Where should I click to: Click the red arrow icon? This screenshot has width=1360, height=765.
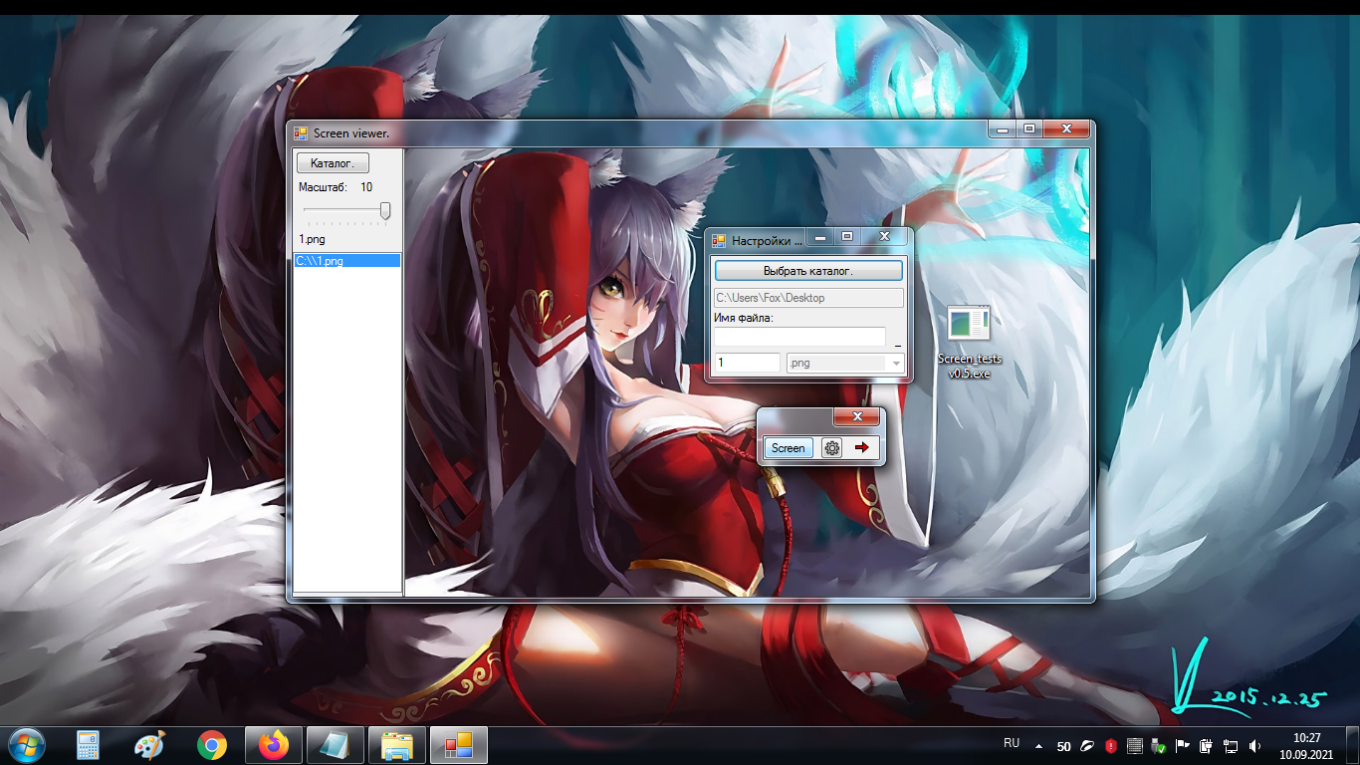click(862, 448)
